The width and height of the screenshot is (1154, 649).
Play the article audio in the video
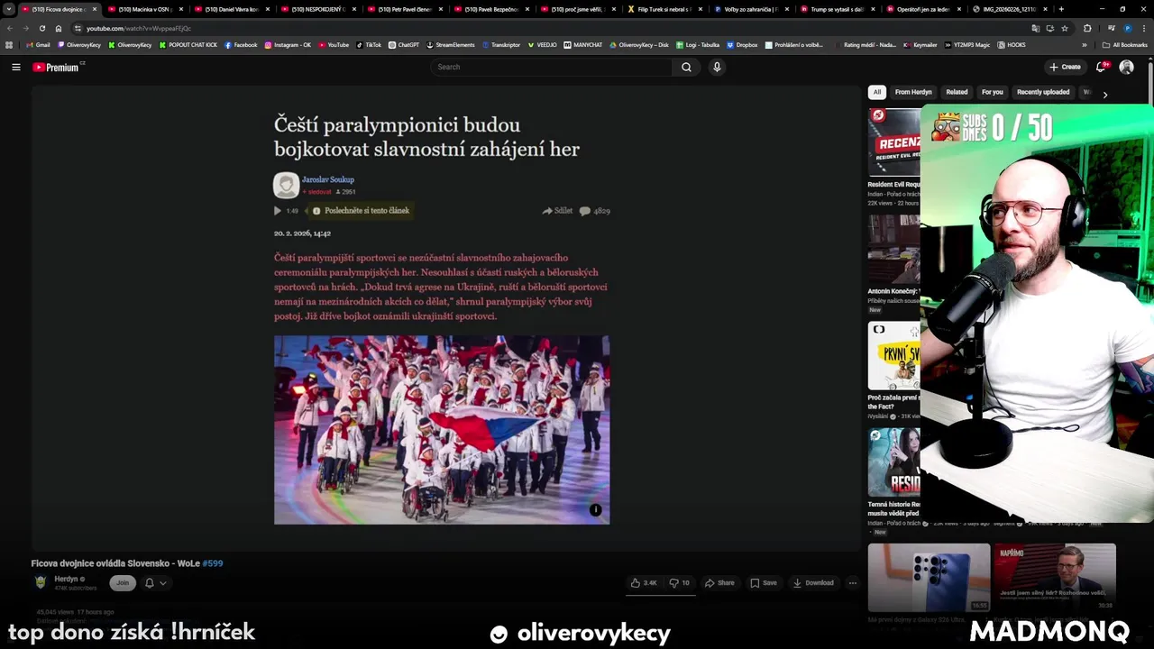click(278, 211)
